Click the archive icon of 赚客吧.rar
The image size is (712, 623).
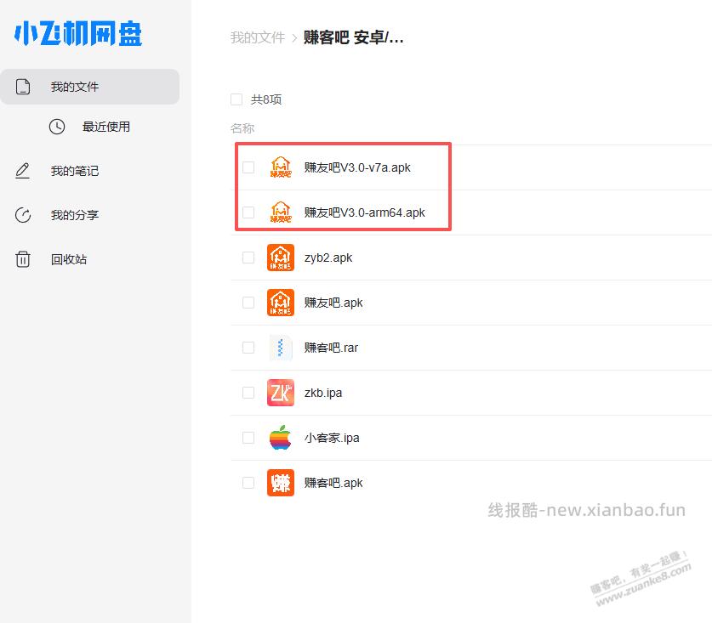[x=281, y=348]
